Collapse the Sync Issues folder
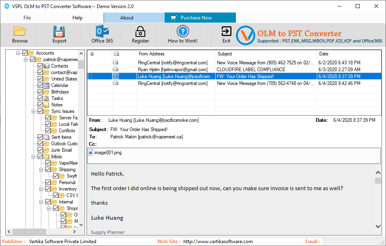Viewport: 386px width, 246px height. 33,111
